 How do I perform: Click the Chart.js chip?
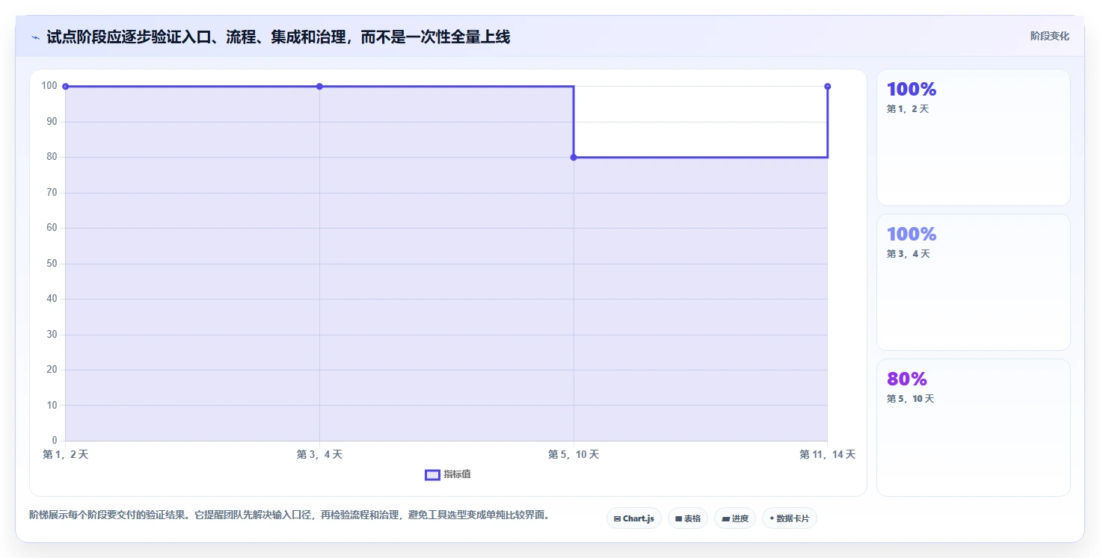click(633, 518)
